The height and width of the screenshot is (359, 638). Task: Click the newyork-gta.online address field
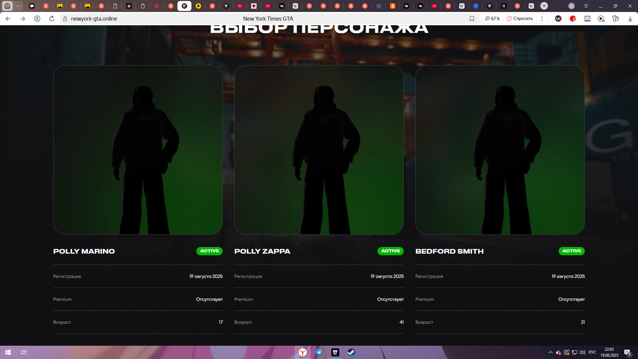click(x=94, y=19)
